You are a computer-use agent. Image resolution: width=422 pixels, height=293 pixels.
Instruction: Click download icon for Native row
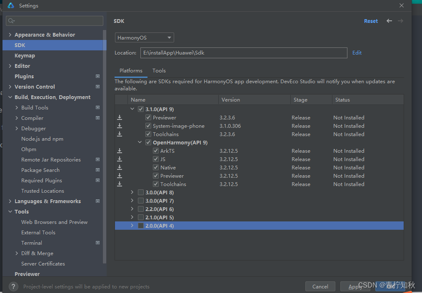click(120, 167)
